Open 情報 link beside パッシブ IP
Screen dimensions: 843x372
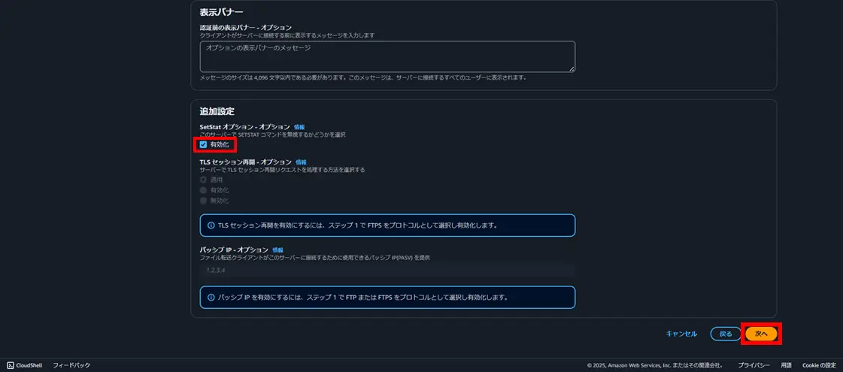(x=277, y=250)
